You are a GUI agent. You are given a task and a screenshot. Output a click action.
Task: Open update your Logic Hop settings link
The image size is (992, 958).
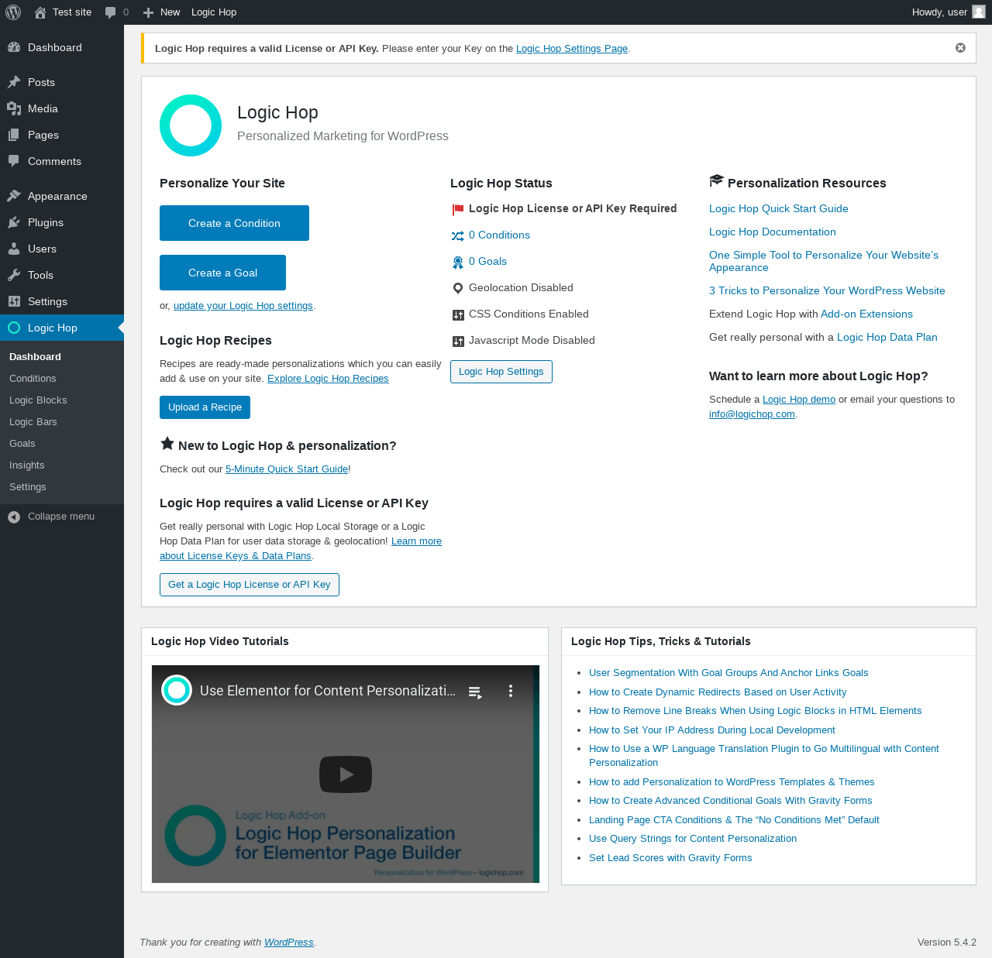tap(243, 306)
